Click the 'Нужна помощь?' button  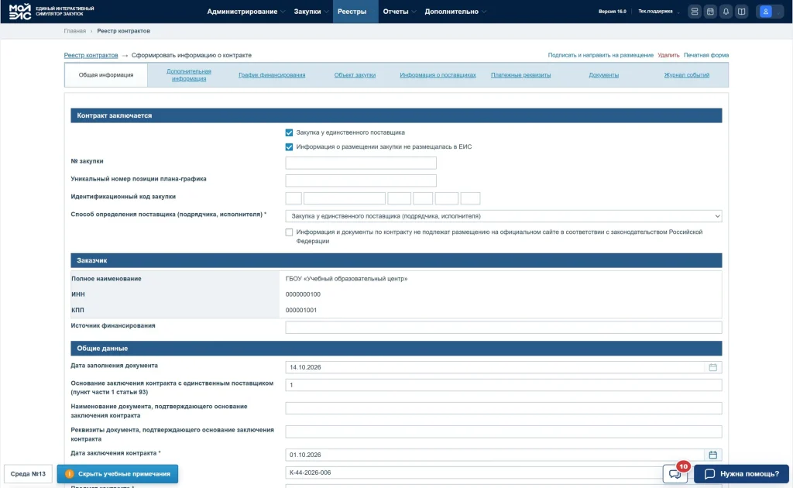(741, 474)
